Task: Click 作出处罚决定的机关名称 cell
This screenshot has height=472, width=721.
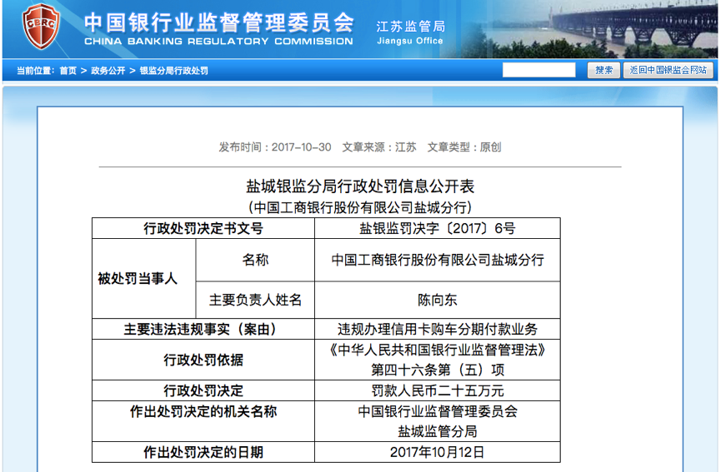Action: pyautogui.click(x=203, y=421)
